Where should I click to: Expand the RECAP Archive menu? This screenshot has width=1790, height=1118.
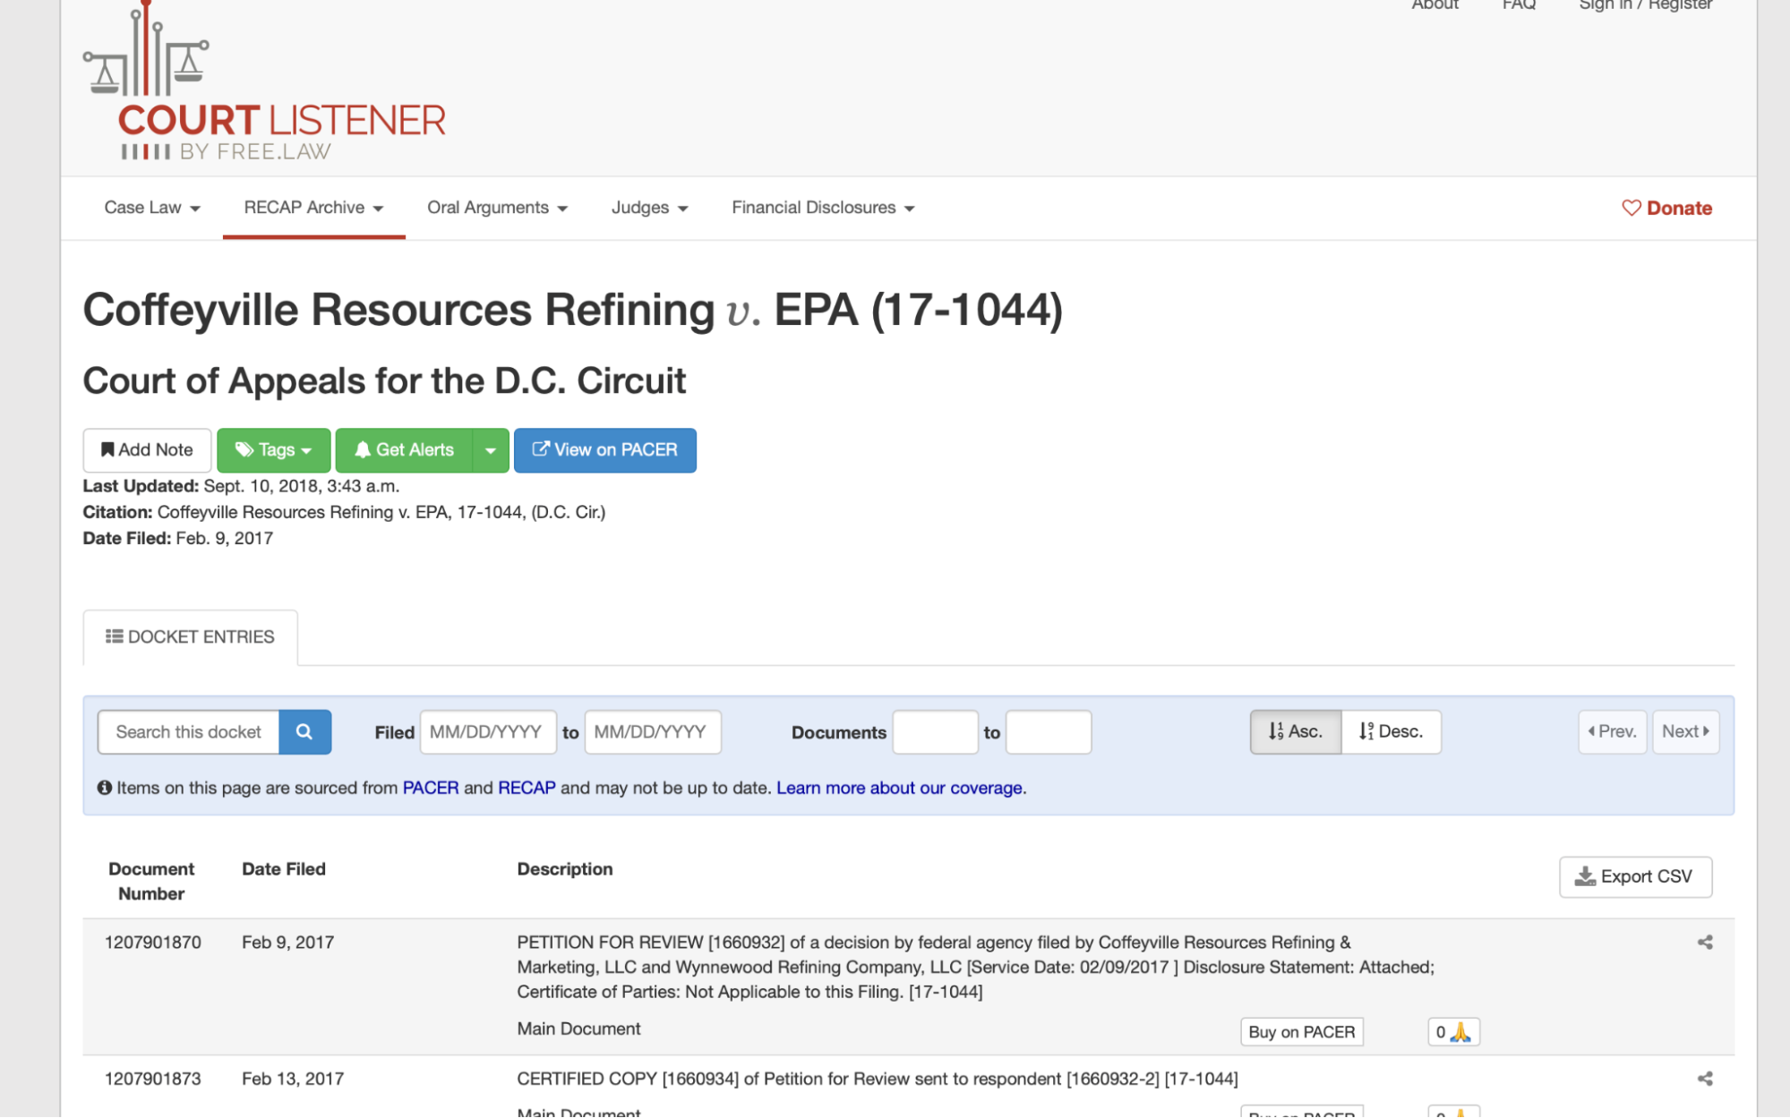(x=313, y=208)
